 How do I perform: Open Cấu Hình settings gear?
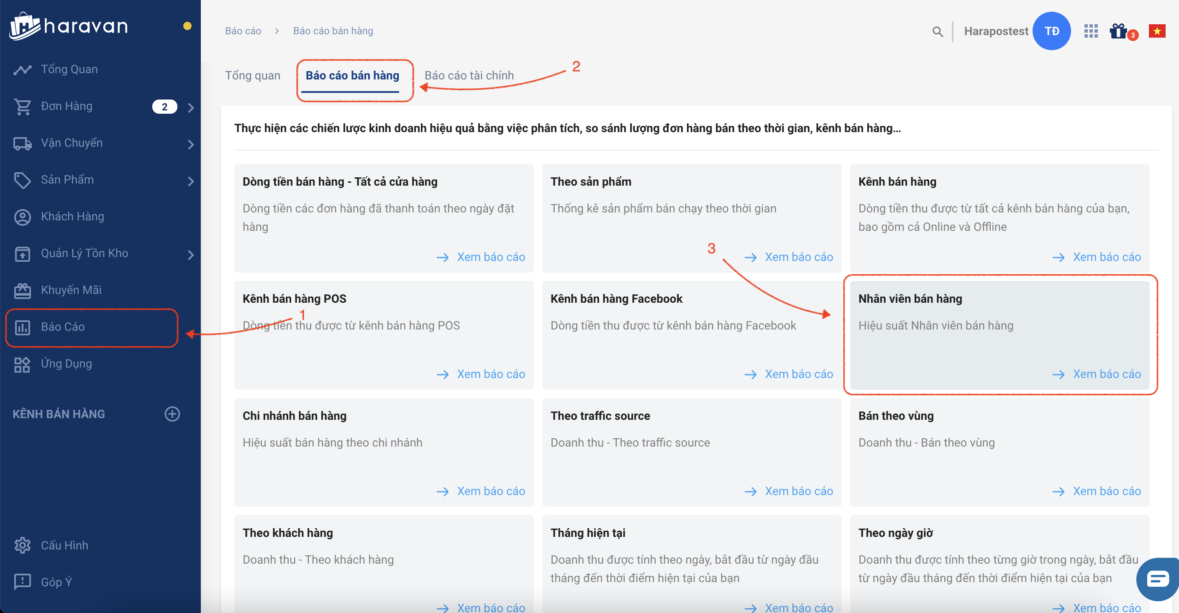(x=23, y=545)
